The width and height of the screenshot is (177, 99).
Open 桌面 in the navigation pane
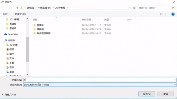(x=12, y=72)
